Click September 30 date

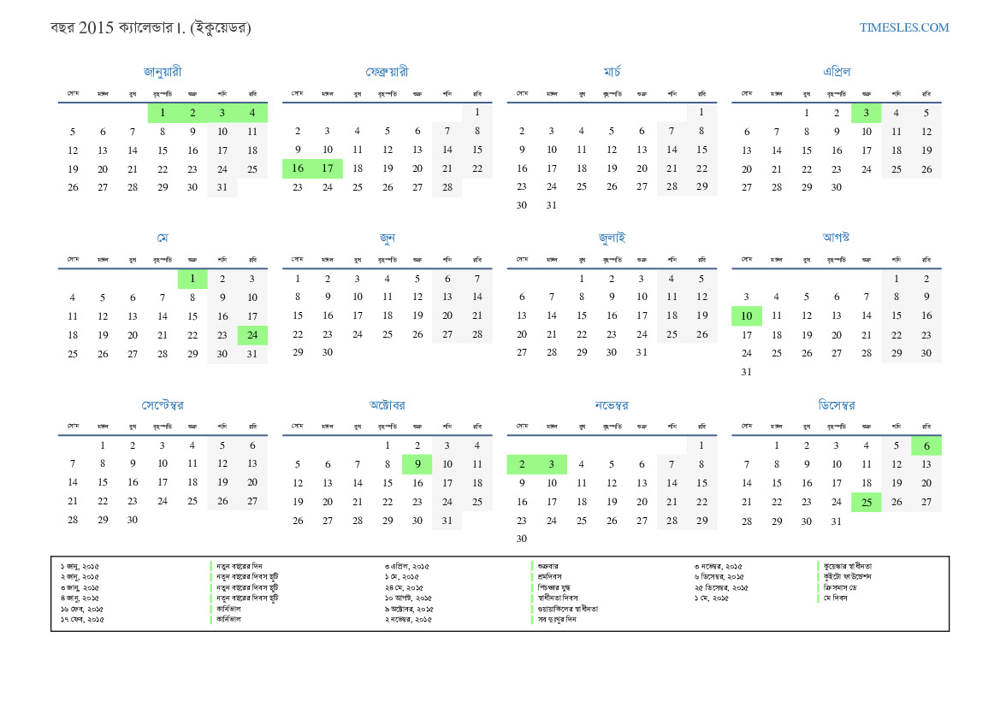pos(133,520)
